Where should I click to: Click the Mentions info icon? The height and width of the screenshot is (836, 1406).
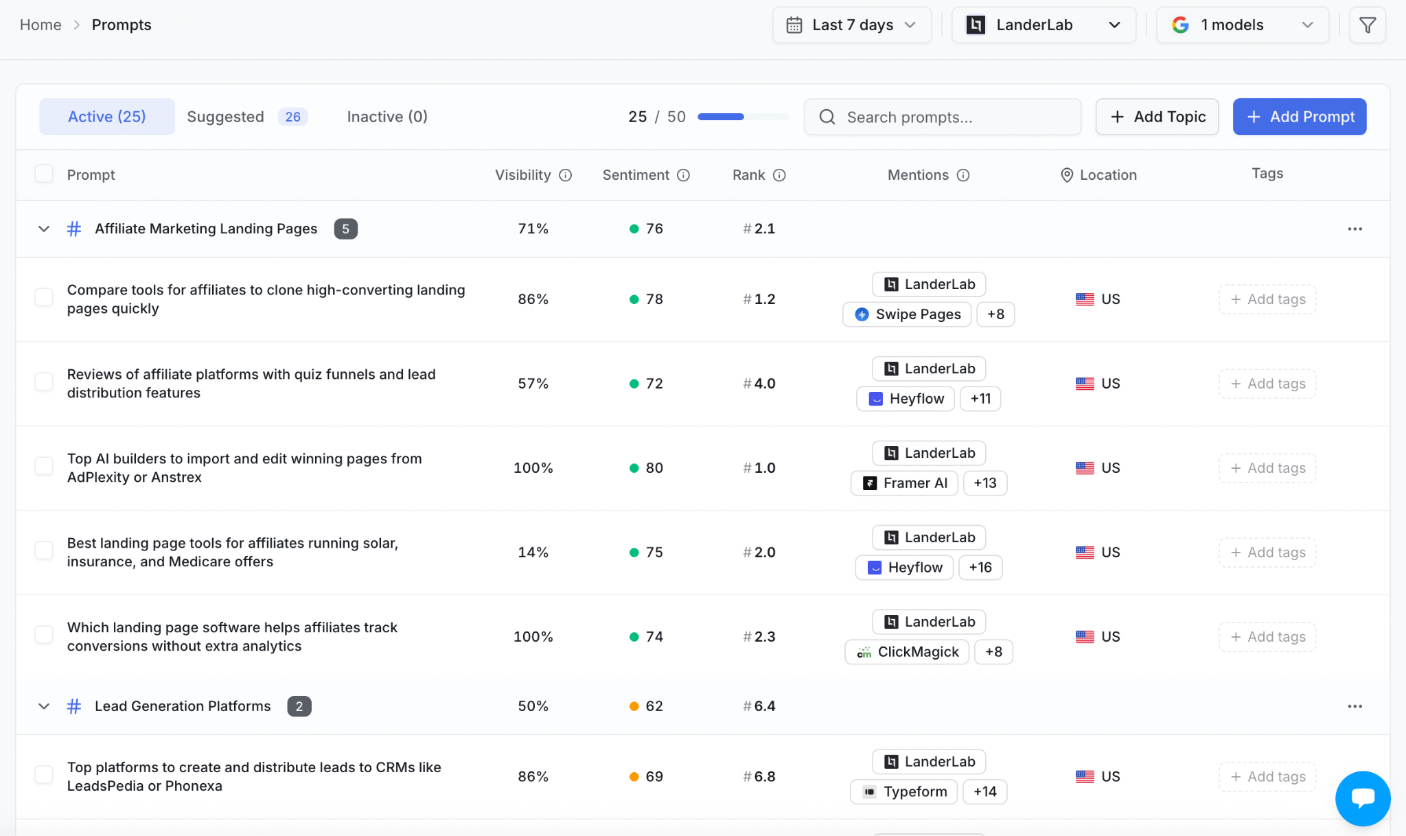click(963, 175)
